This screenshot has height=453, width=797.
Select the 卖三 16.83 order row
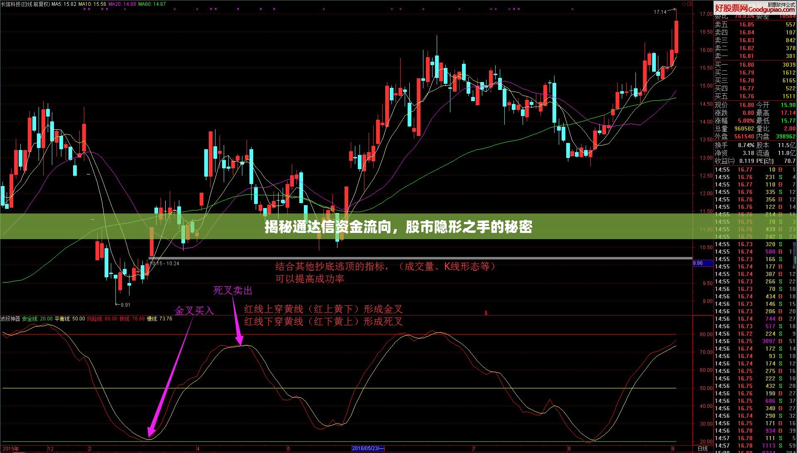pyautogui.click(x=755, y=41)
